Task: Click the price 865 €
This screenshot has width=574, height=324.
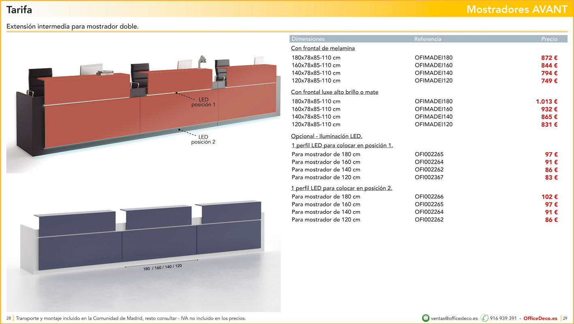Action: coord(549,117)
